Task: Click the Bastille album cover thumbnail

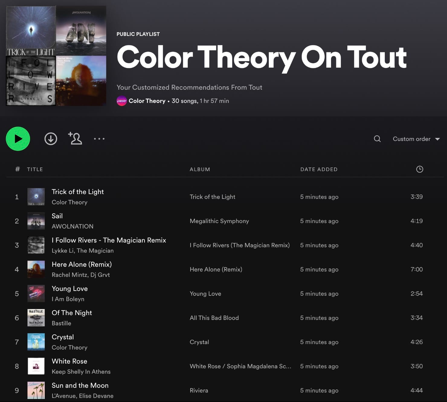Action: [36, 318]
